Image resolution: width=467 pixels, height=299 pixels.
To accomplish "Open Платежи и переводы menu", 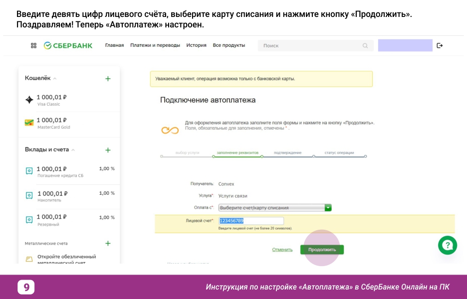I will [x=155, y=45].
